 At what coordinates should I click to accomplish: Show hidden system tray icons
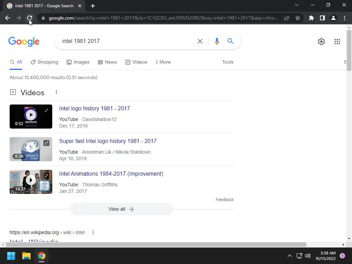[x=289, y=256]
